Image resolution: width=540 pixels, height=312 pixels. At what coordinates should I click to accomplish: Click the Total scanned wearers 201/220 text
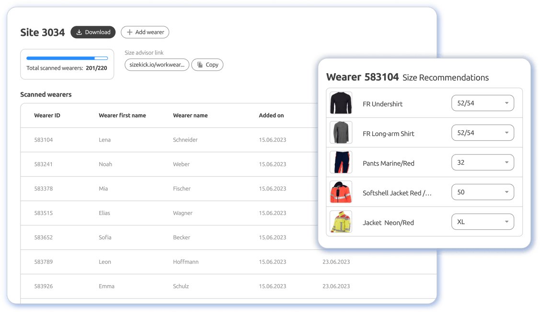coord(67,68)
